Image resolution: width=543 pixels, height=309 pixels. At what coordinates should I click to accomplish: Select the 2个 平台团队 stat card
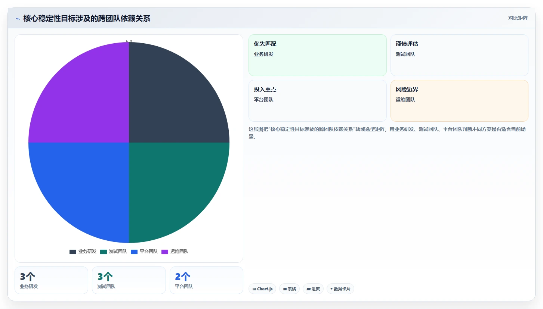point(206,280)
